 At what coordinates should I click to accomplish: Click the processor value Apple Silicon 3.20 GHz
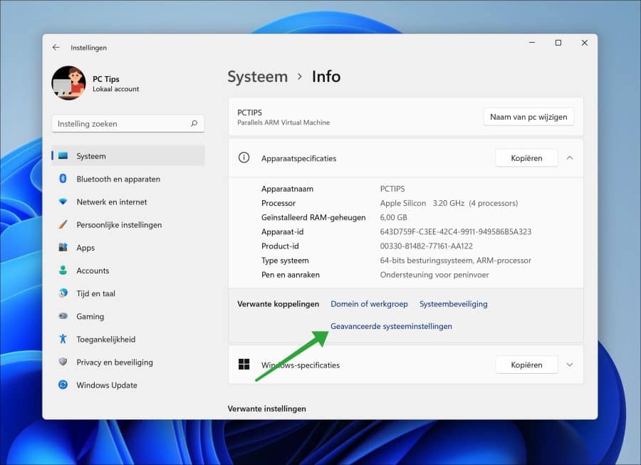(422, 203)
